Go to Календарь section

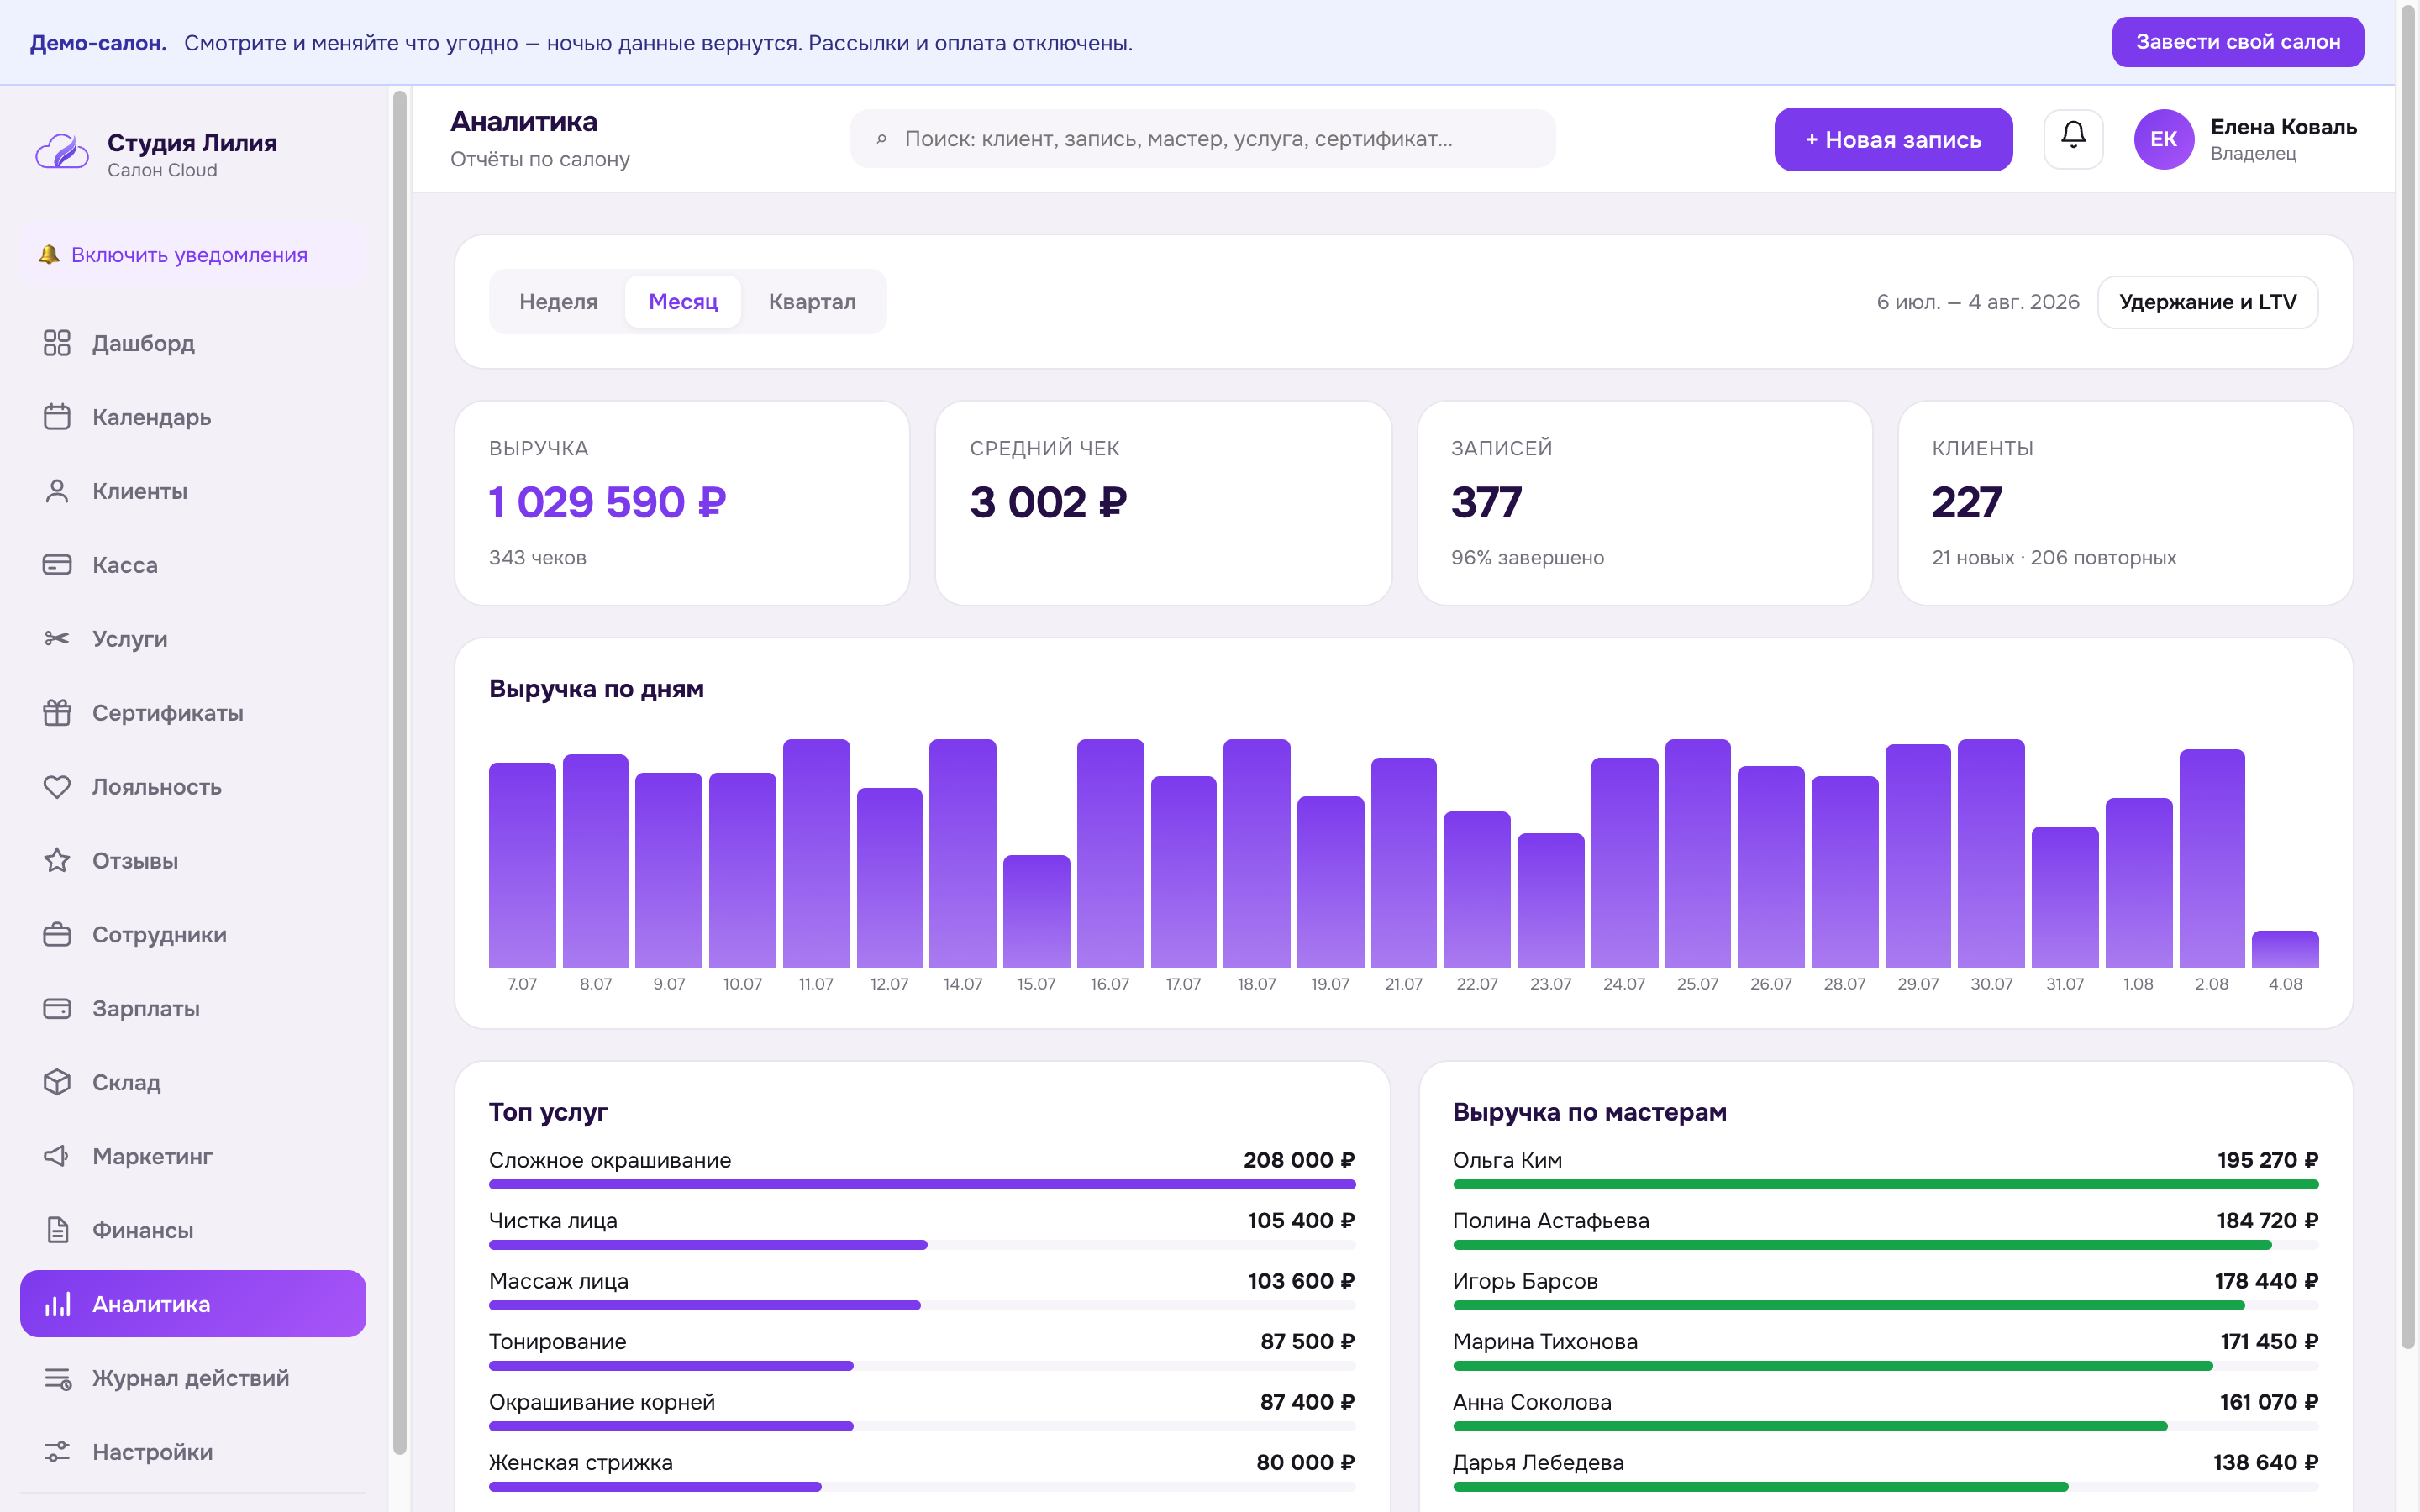(x=193, y=417)
